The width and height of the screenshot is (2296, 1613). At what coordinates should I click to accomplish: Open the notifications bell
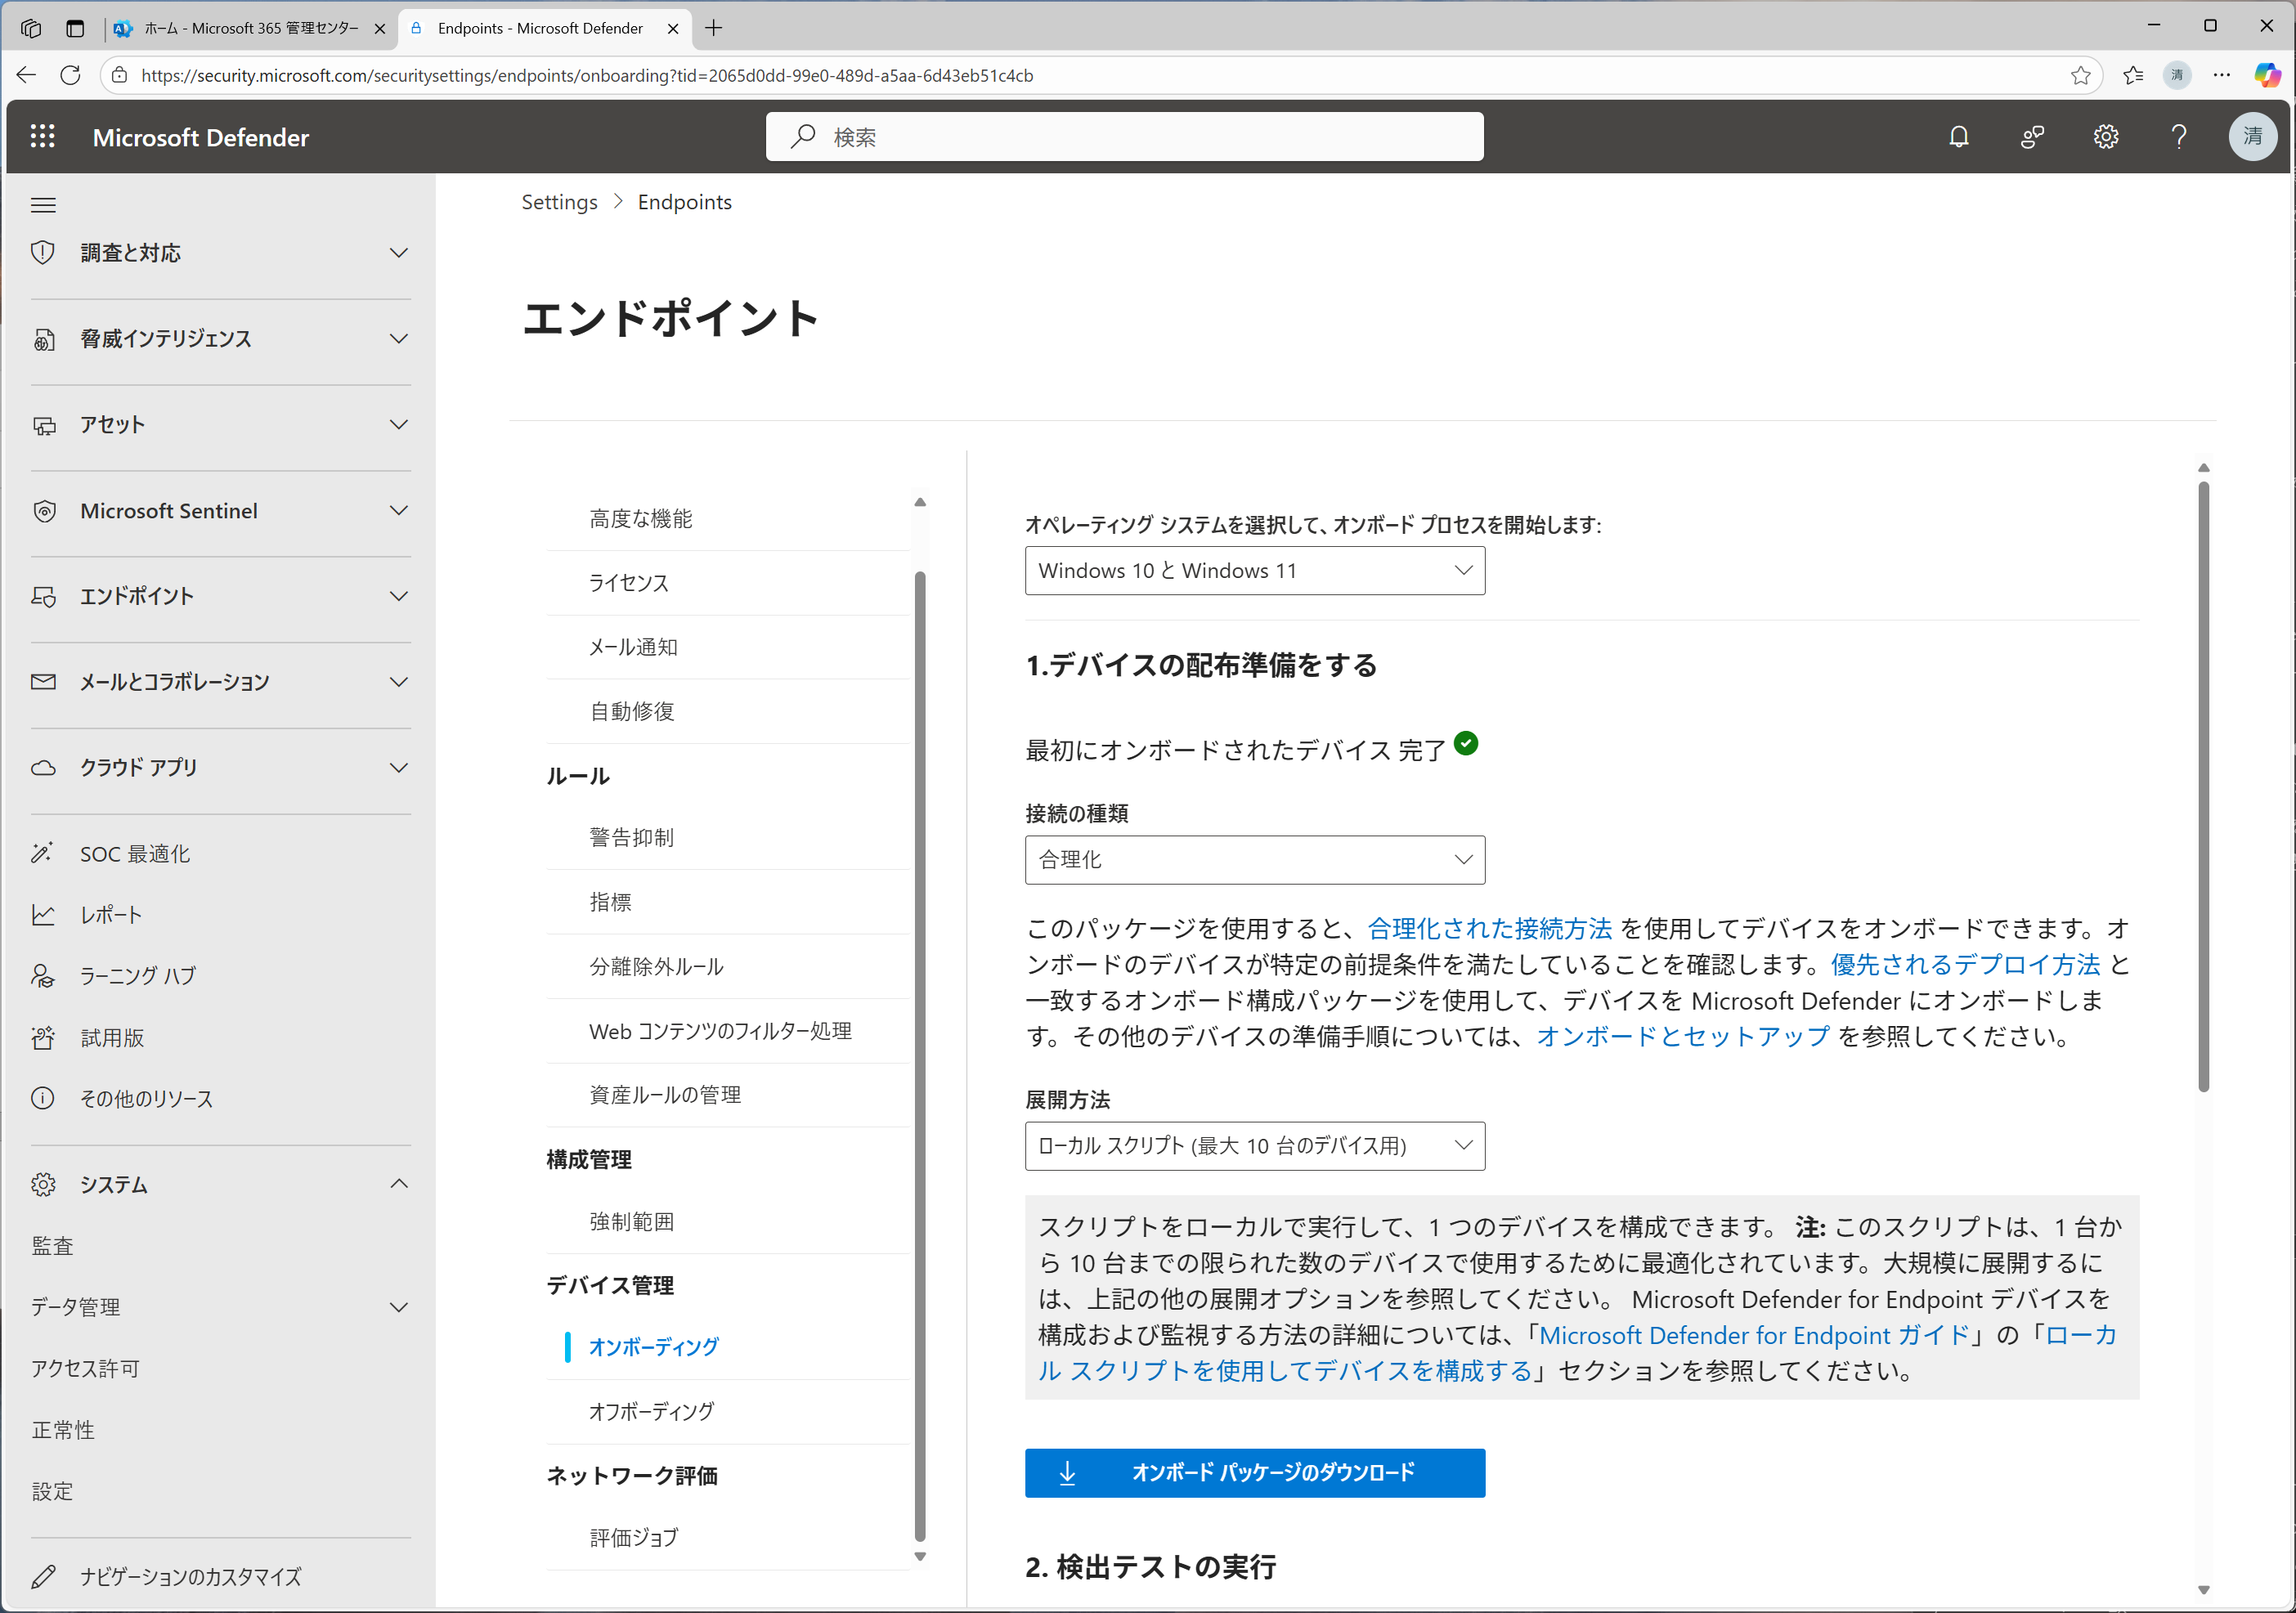click(1958, 137)
